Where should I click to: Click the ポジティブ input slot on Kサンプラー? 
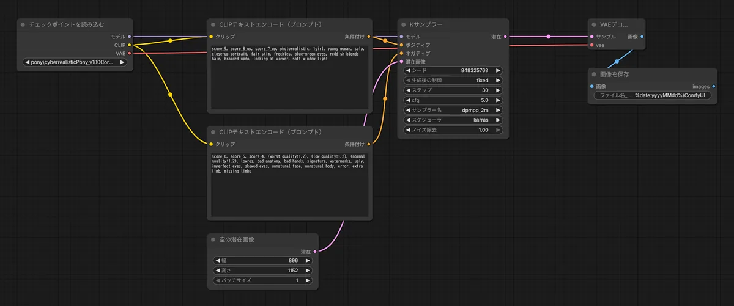click(402, 45)
